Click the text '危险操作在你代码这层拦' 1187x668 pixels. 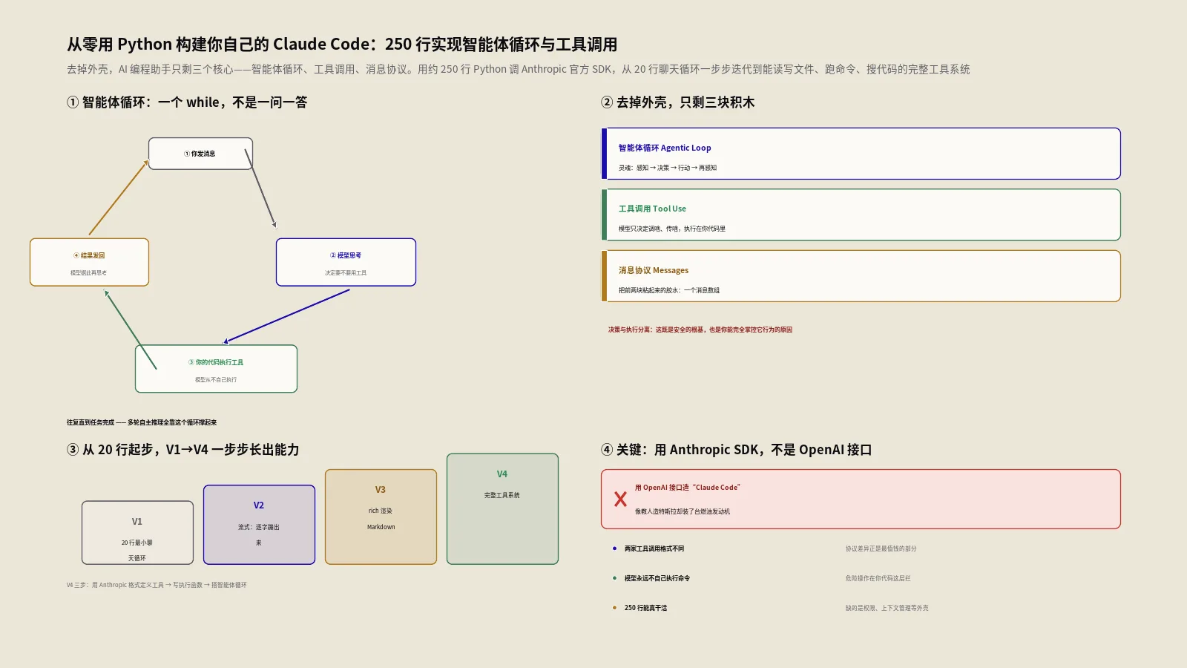click(878, 578)
